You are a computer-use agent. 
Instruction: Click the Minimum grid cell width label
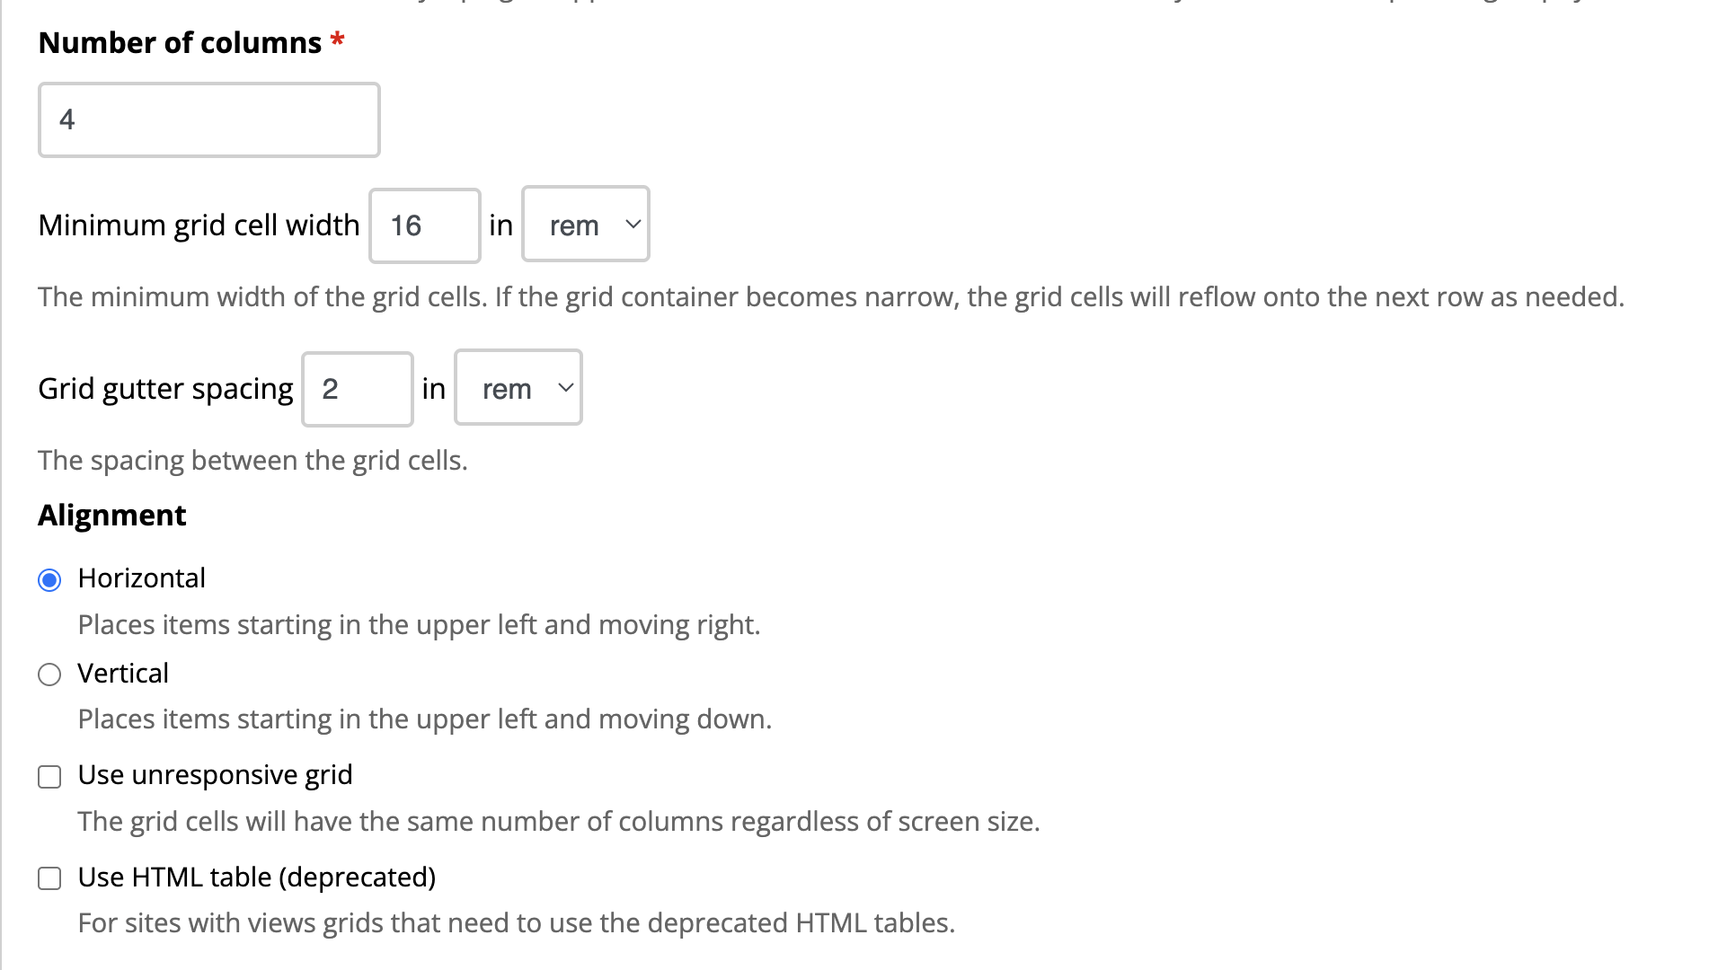[199, 225]
